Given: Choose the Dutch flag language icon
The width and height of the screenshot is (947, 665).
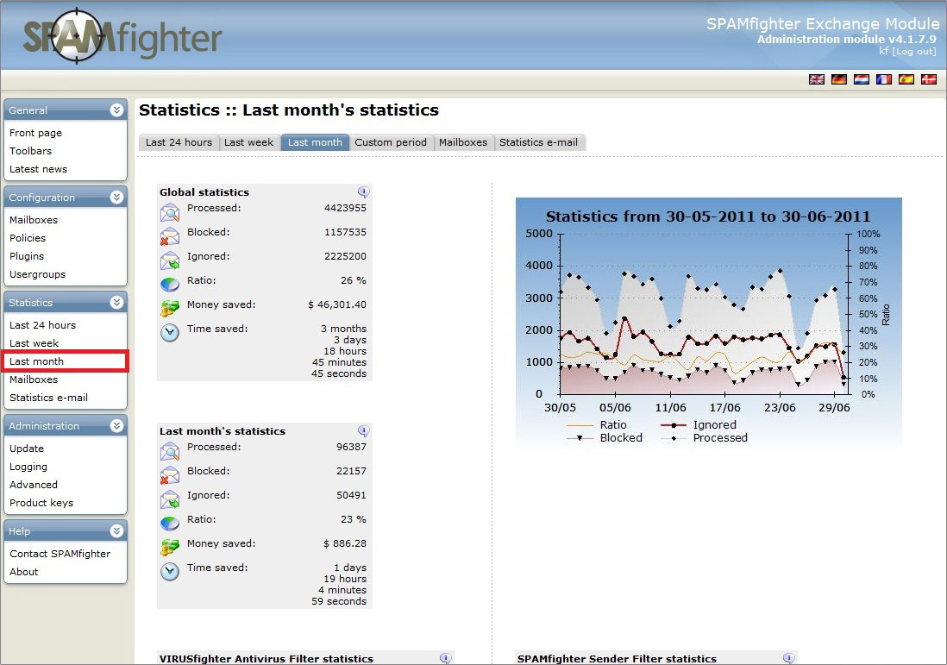Looking at the screenshot, I should (862, 79).
